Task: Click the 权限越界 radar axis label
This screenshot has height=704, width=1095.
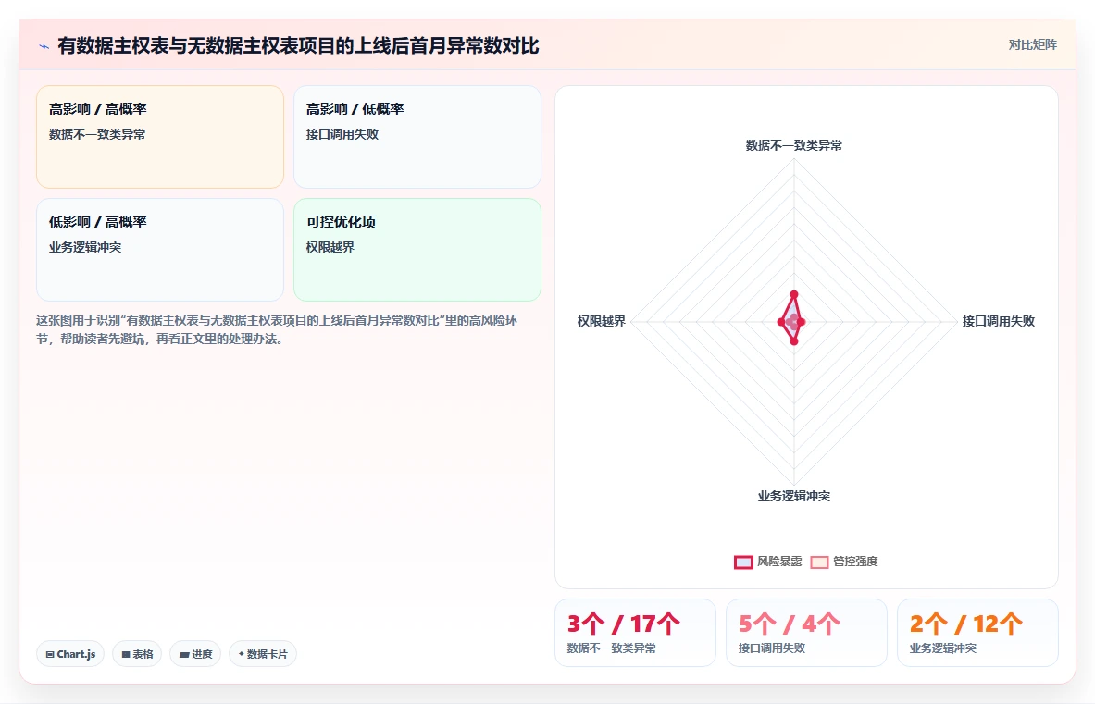Action: (602, 321)
